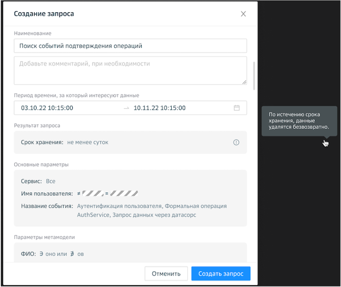Screen dimensions: 341x287
Task: Click the Параметры метамодели section heading
Action: (44, 237)
